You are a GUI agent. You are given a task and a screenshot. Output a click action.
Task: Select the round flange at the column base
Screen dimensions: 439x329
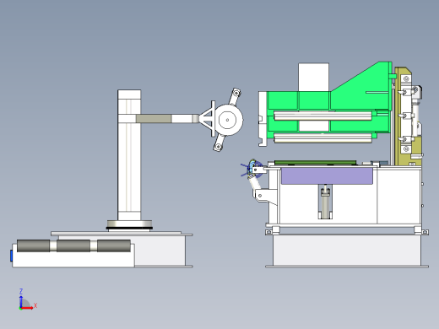(129, 224)
